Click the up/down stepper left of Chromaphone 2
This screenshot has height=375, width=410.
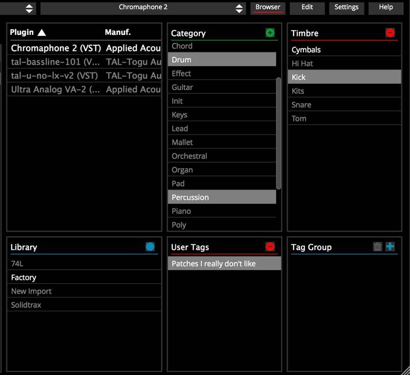29,8
